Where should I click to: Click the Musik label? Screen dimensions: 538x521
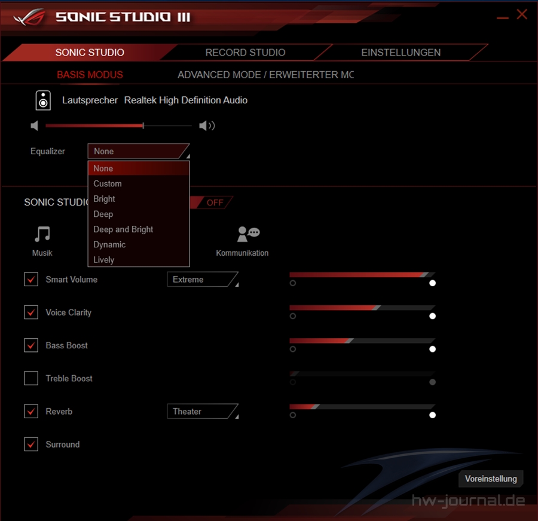(x=42, y=253)
